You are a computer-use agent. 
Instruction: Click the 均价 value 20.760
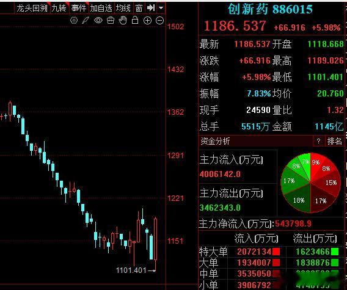click(331, 93)
